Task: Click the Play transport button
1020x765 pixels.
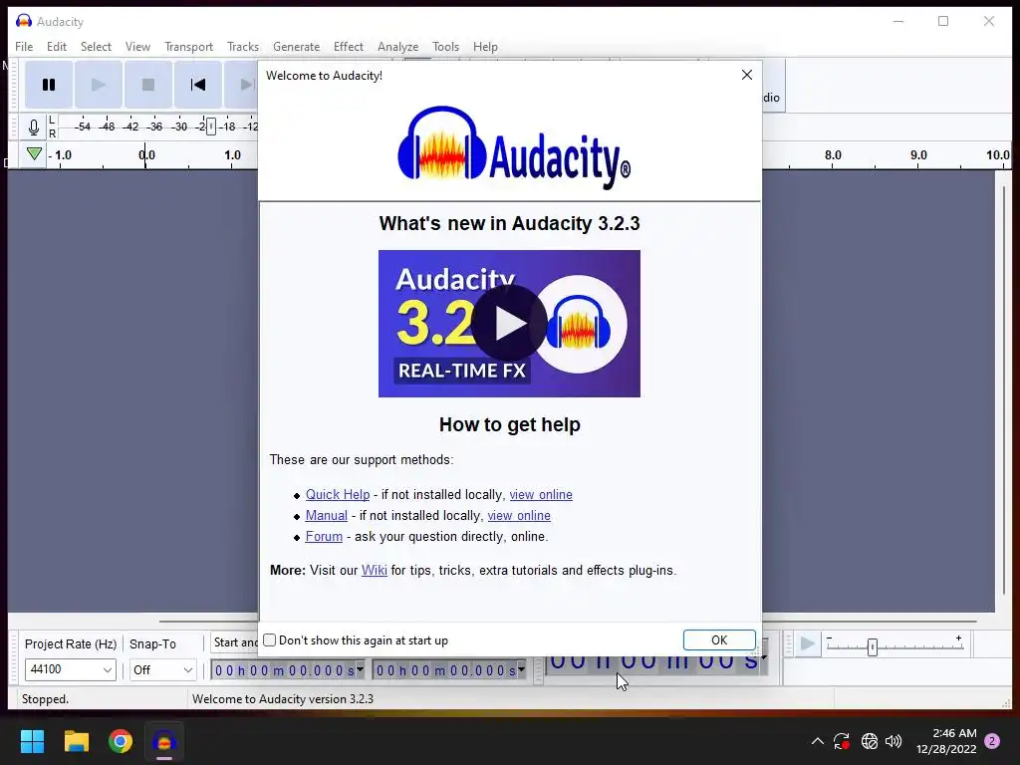Action: [99, 85]
